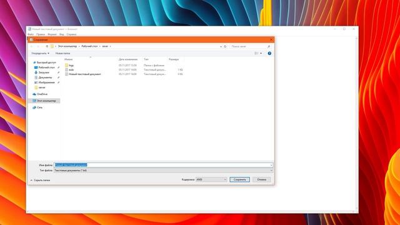400x225 pixels.
Task: Open the file name history dropdown arrow
Action: [271, 165]
